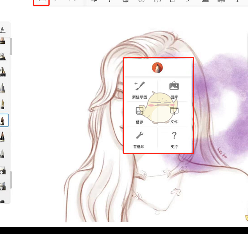The image size is (248, 234).
Task: Select the airbrush below the pencil
Action: click(3, 57)
